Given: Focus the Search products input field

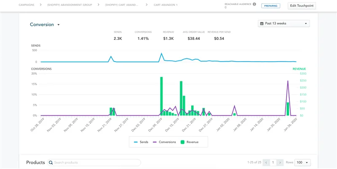Looking at the screenshot, I should tap(94, 163).
